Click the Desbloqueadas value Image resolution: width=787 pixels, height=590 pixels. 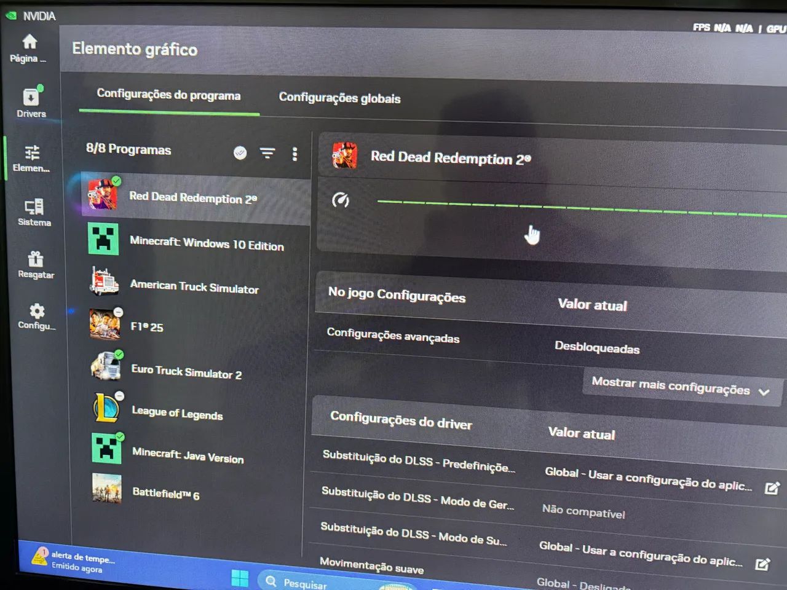597,347
